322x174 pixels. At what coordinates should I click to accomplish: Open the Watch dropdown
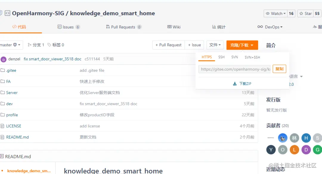pos(275,13)
